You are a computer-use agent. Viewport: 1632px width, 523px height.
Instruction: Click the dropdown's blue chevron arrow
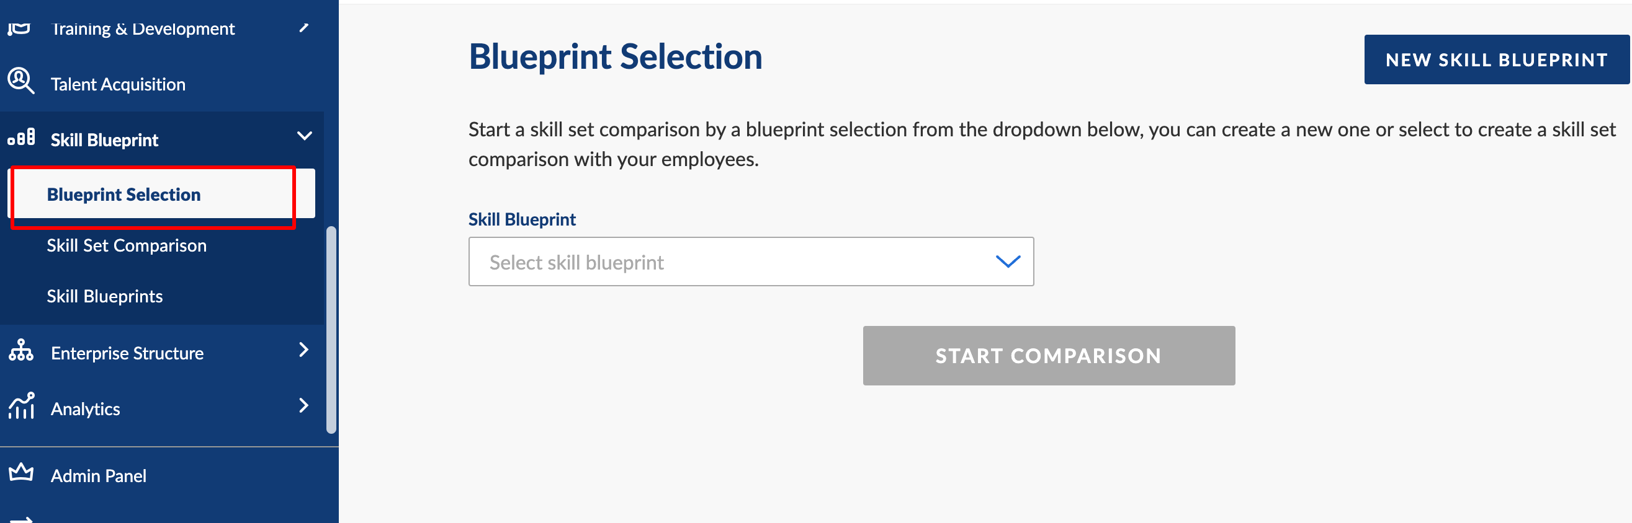click(1007, 261)
